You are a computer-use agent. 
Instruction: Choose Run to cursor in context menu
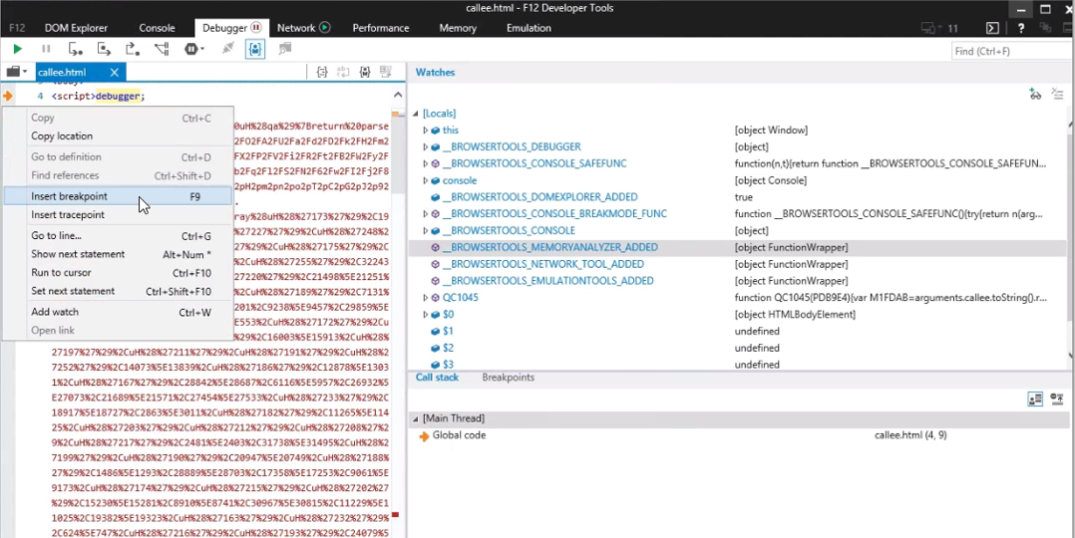pos(61,273)
